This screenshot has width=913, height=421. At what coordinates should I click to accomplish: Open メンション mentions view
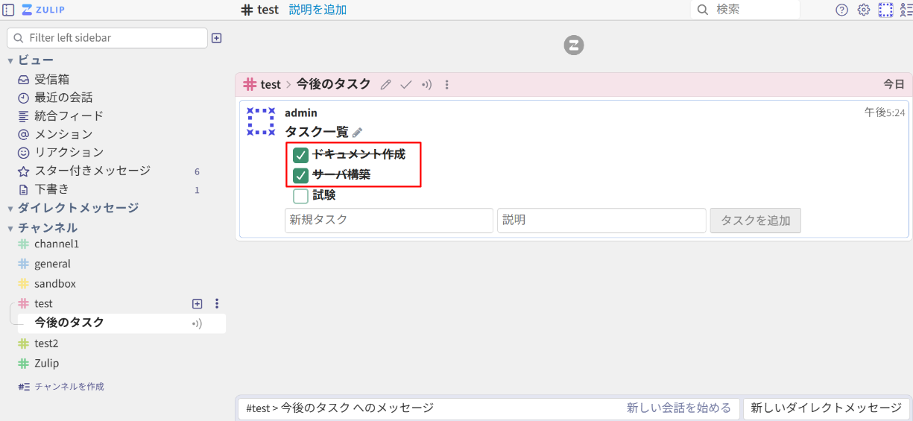tap(63, 134)
